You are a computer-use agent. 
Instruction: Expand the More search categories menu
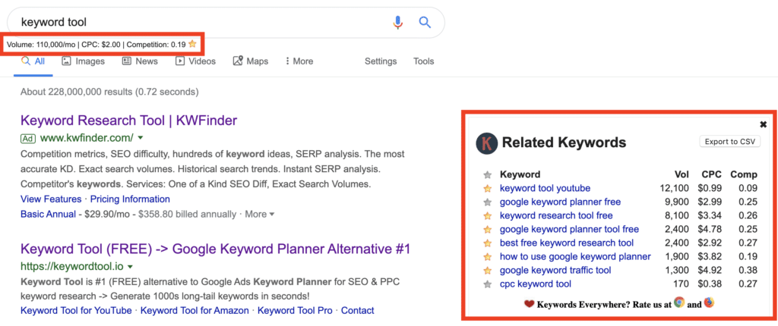point(299,61)
